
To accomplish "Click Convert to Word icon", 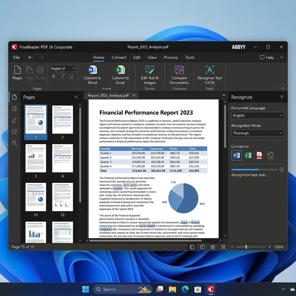I will pyautogui.click(x=92, y=70).
